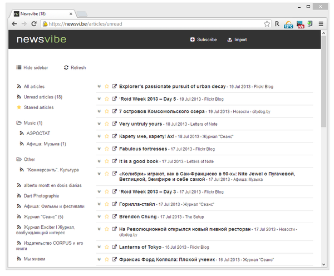
Task: Open Unread articles (18) in sidebar
Action: point(40,97)
